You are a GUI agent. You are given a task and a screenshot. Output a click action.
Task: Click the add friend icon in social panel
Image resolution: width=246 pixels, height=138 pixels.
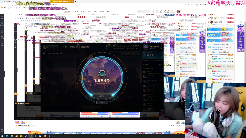pyautogui.click(x=153, y=61)
